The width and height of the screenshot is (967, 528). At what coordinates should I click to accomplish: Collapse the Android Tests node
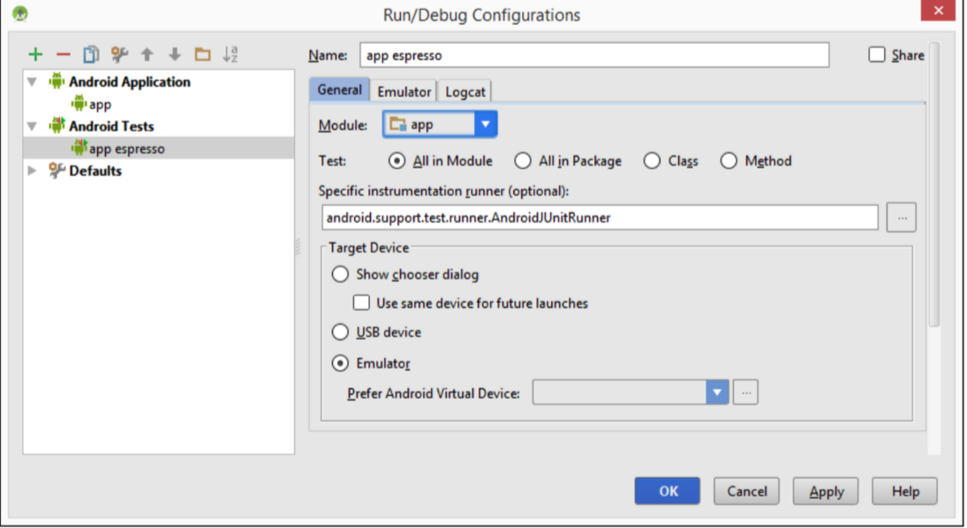(32, 127)
